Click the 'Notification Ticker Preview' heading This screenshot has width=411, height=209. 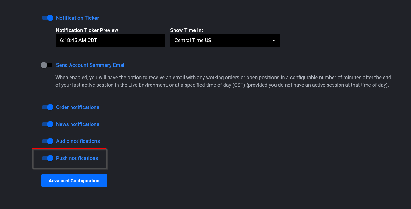pos(87,30)
